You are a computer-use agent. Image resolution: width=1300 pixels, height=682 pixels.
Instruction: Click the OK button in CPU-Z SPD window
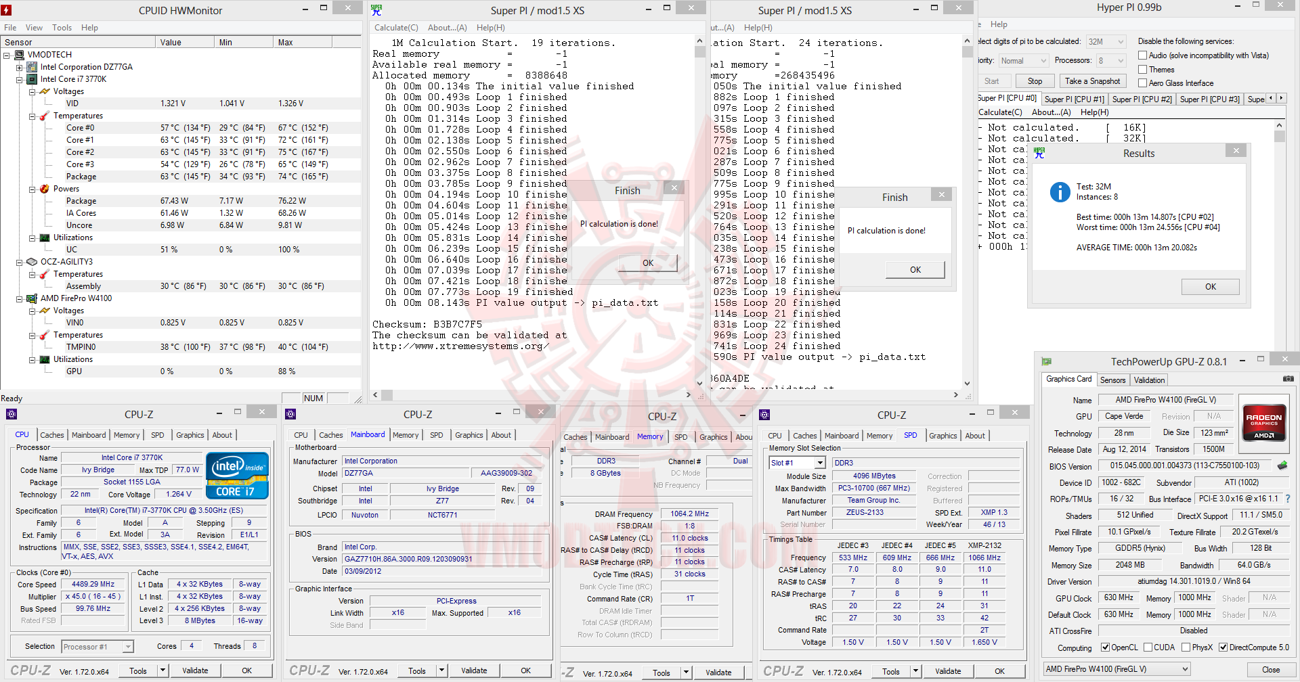coord(999,671)
